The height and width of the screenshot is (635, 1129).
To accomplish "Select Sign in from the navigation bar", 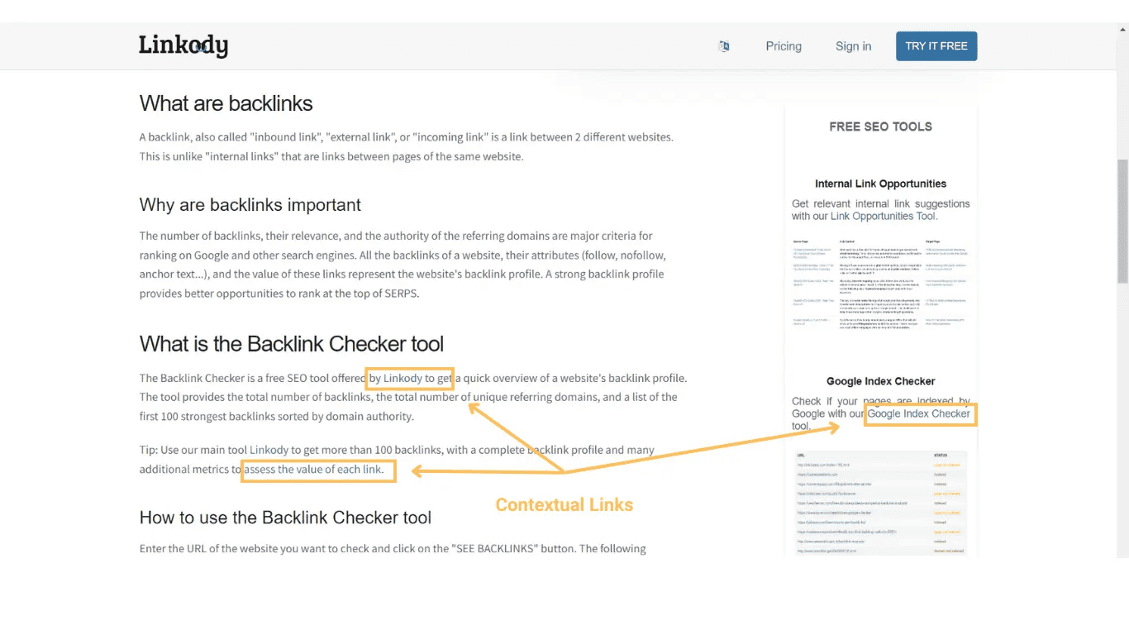I will 853,46.
